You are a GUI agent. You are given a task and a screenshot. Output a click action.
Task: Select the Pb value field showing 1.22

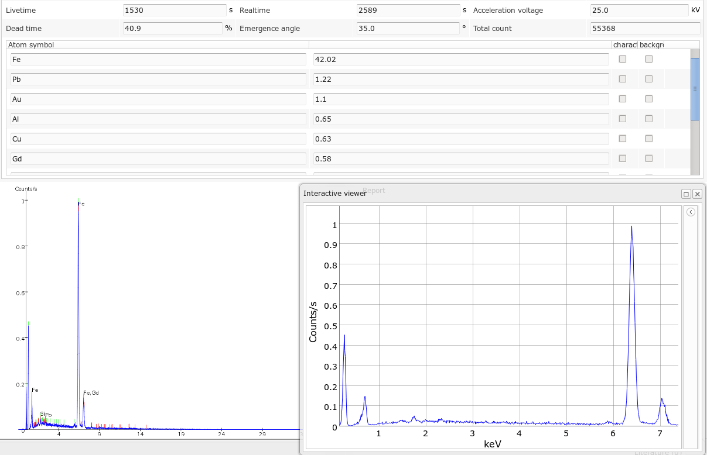tap(460, 79)
